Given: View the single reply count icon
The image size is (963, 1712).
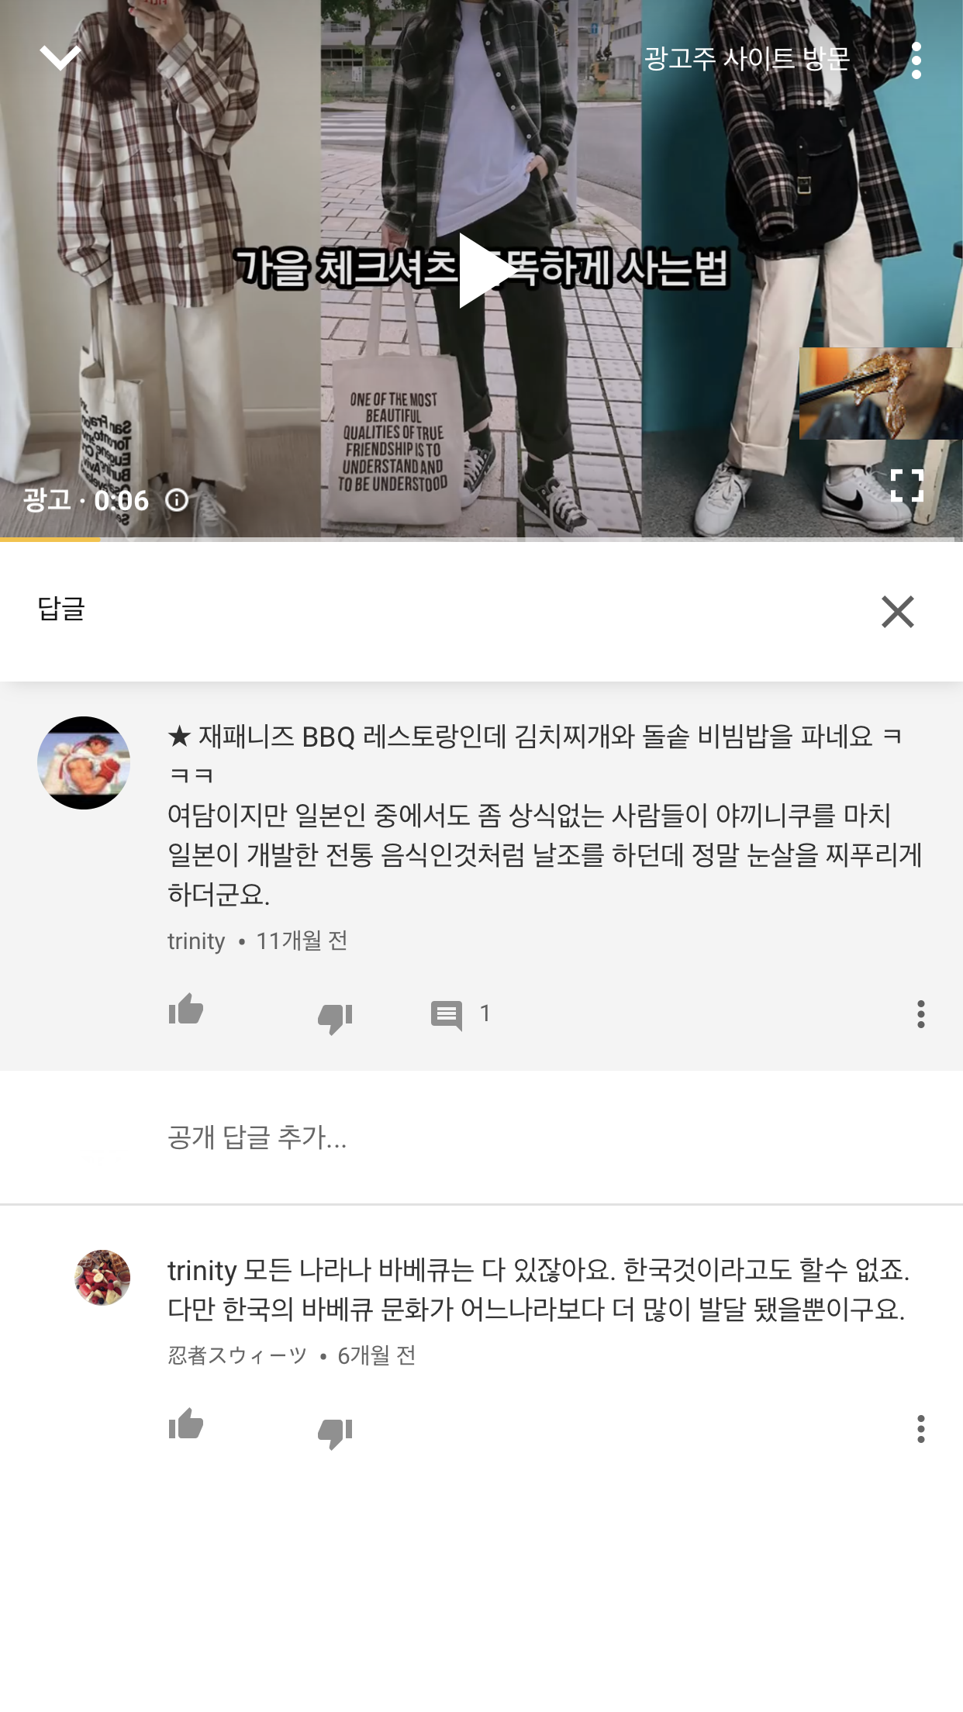Looking at the screenshot, I should click(447, 1015).
